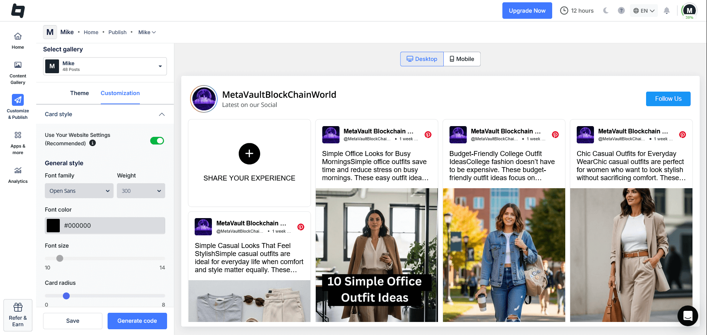
Task: Open the chat support widget icon
Action: click(x=688, y=316)
